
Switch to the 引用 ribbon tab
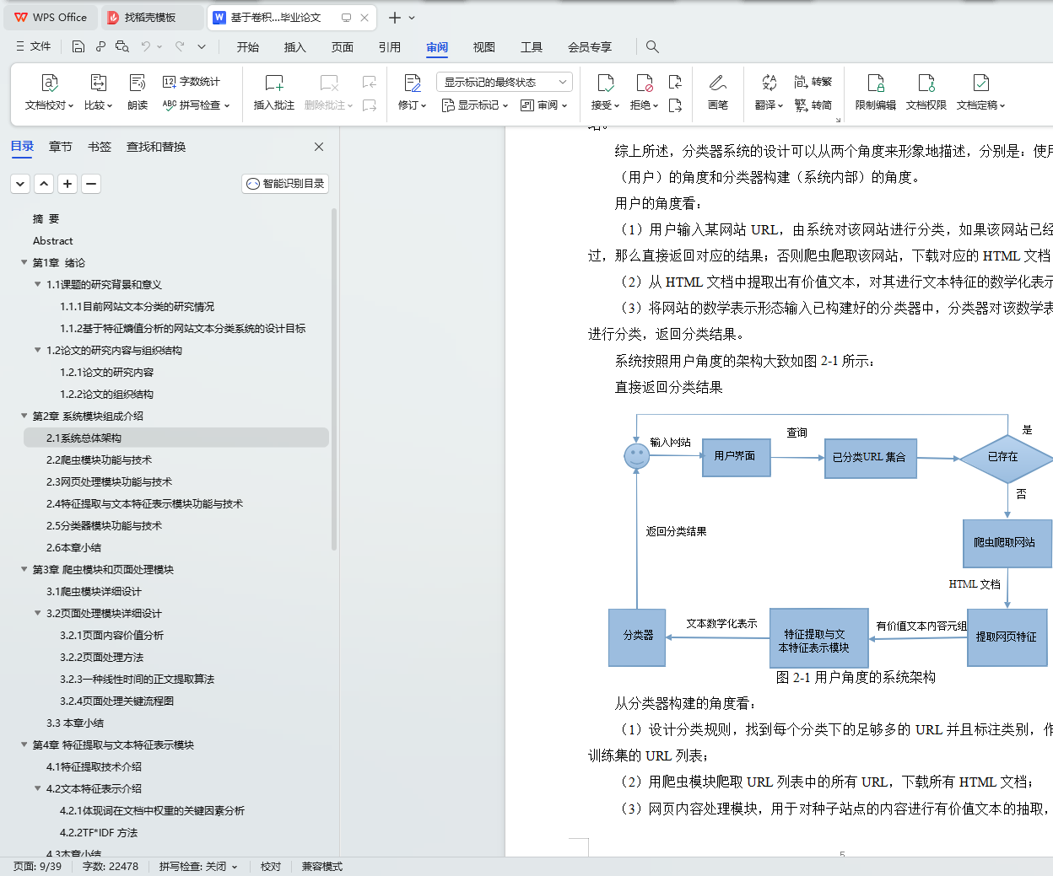click(390, 47)
